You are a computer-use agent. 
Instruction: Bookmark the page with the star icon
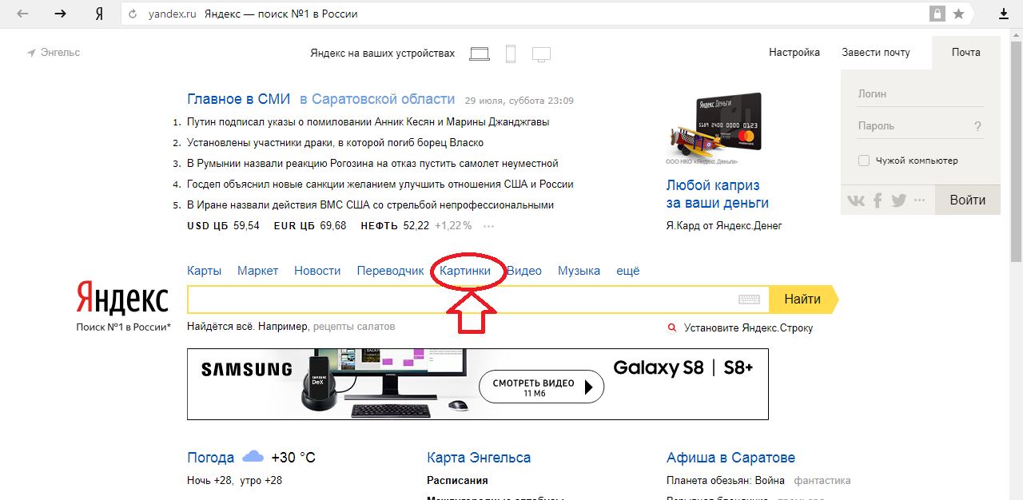(958, 14)
